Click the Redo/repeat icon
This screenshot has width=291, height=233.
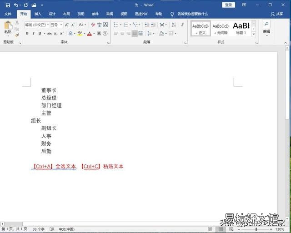25,5
